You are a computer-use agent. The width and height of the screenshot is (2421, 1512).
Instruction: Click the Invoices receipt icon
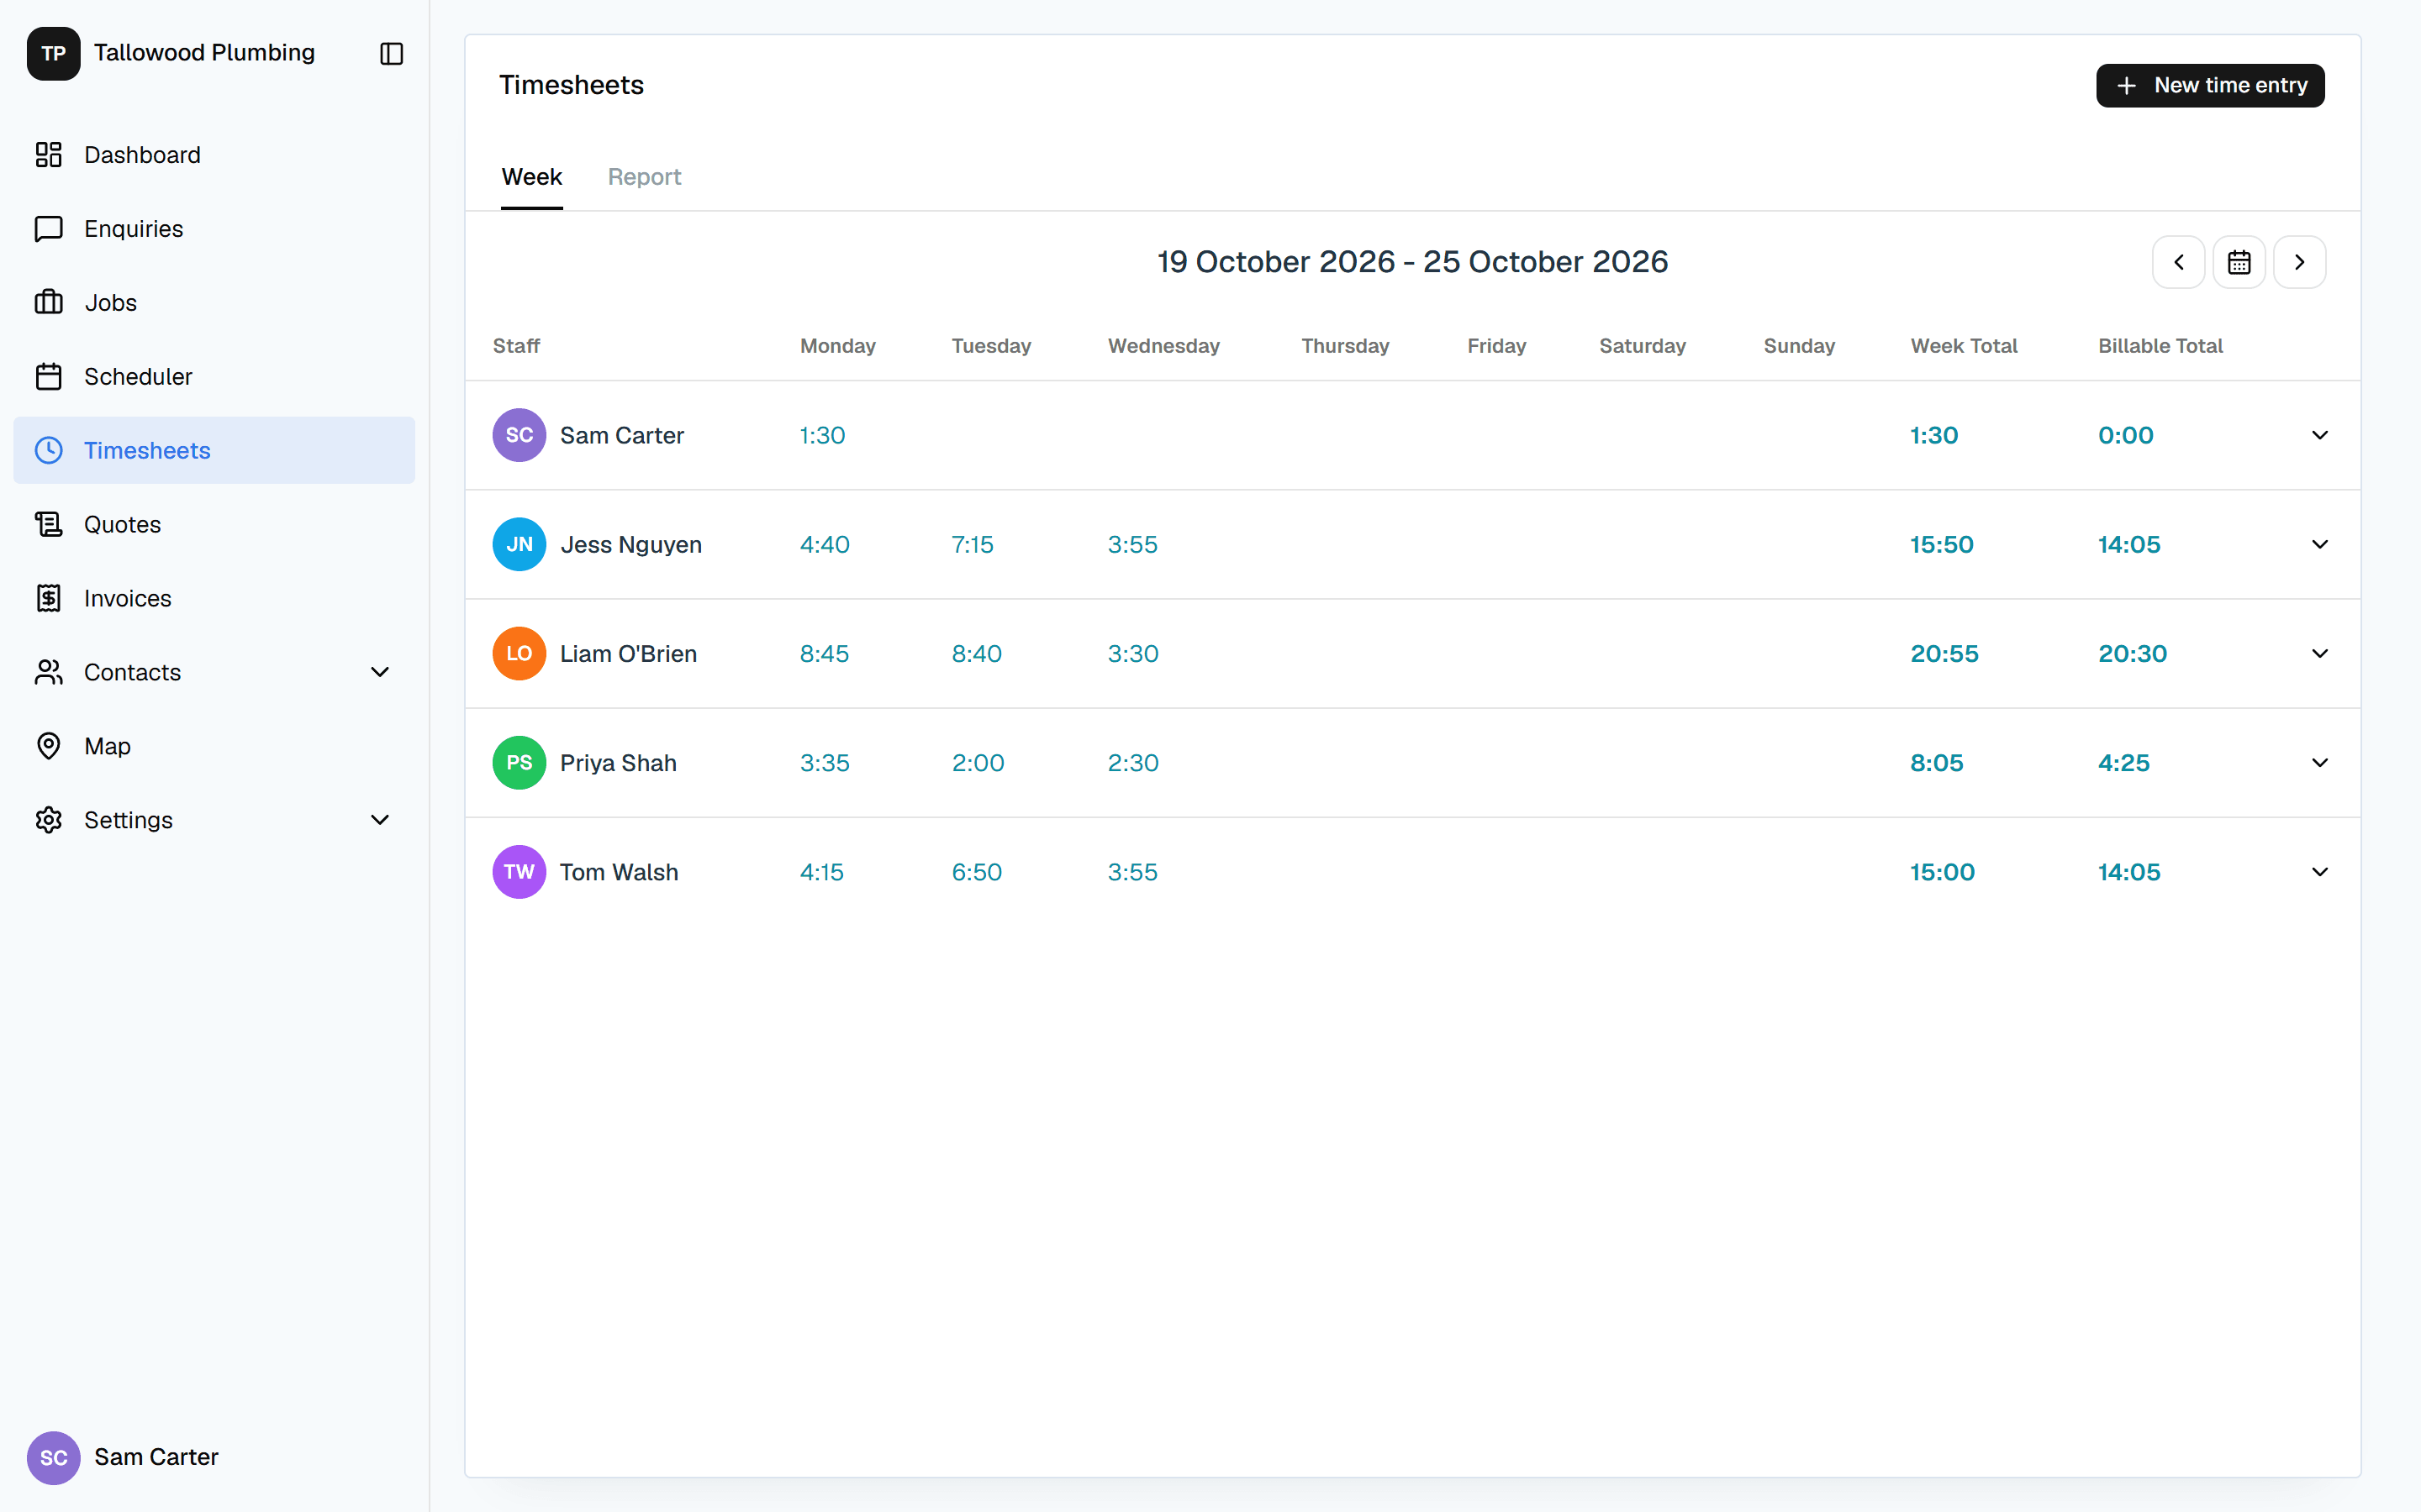pos(48,599)
